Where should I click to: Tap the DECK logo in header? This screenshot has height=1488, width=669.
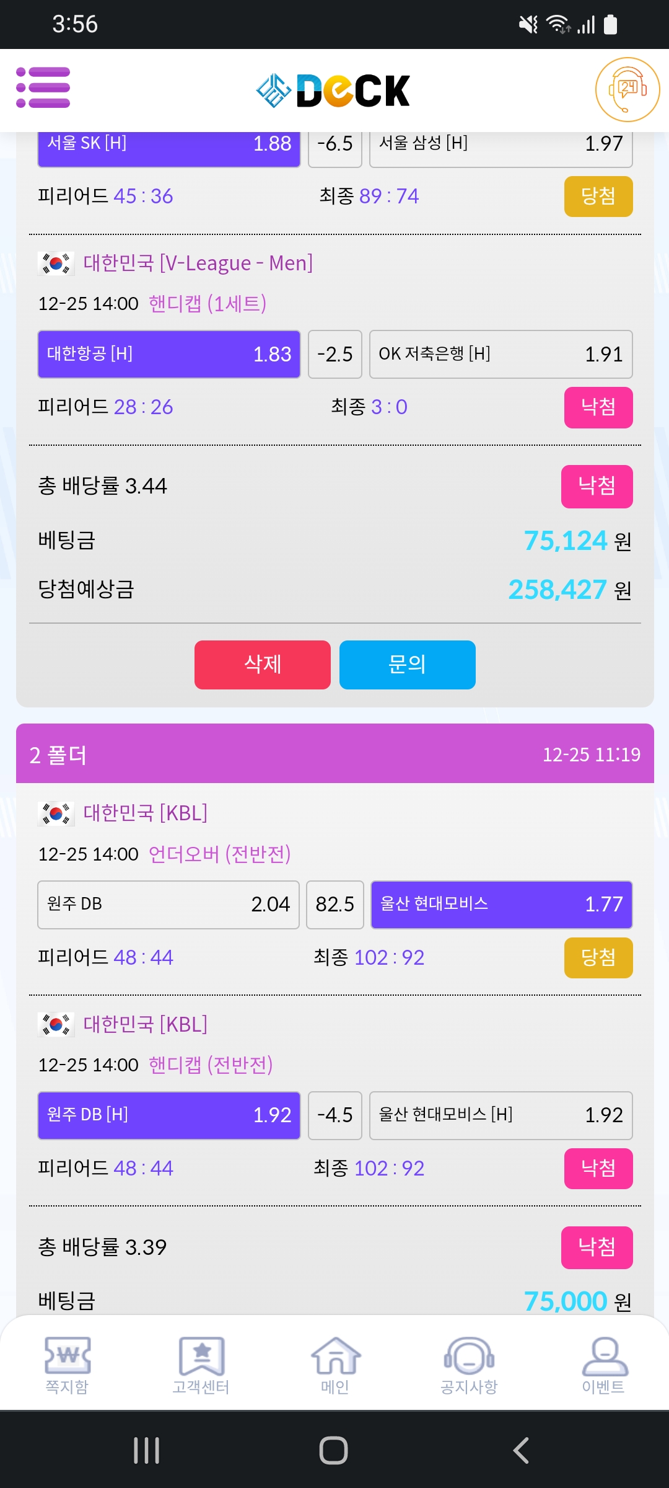(334, 91)
